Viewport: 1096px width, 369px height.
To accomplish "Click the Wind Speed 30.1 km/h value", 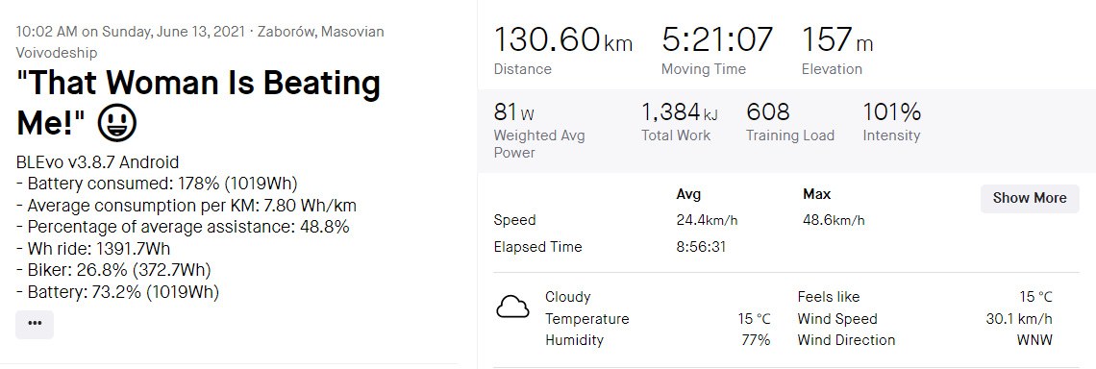I will [x=1018, y=319].
